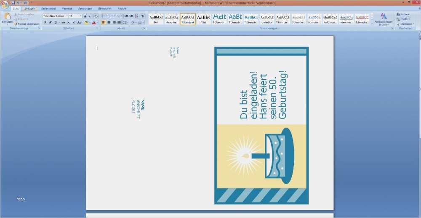
Task: Click the Office button
Action: pos(5,4)
